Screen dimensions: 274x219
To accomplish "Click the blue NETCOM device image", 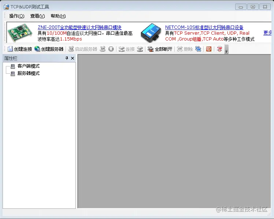I will 151,33.
